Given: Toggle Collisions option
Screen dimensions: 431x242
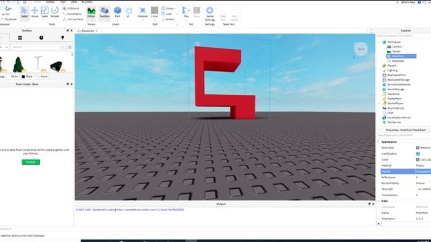Looking at the screenshot, I should pyautogui.click(x=71, y=9).
